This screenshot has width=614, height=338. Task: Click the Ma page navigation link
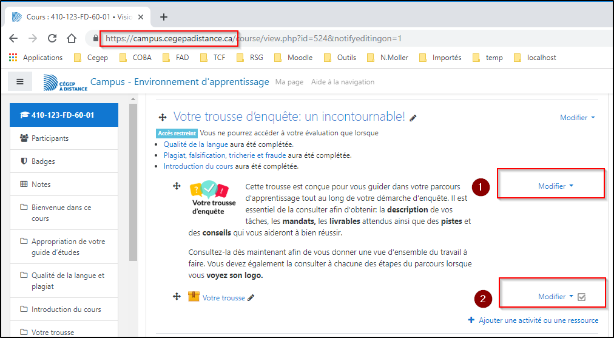click(289, 82)
